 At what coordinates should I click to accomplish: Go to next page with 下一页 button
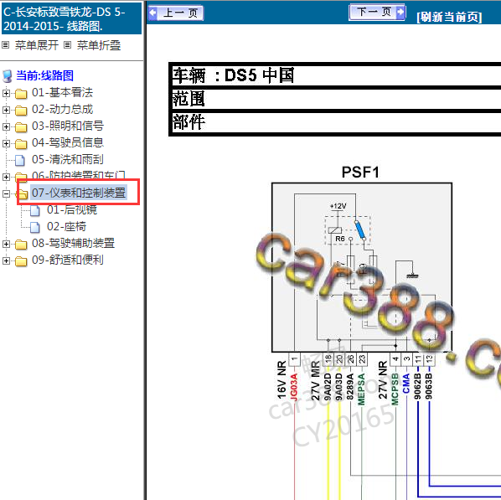[377, 13]
